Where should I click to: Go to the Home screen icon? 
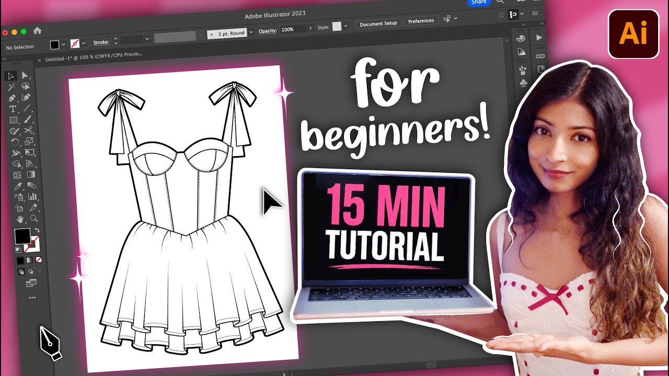point(37,31)
